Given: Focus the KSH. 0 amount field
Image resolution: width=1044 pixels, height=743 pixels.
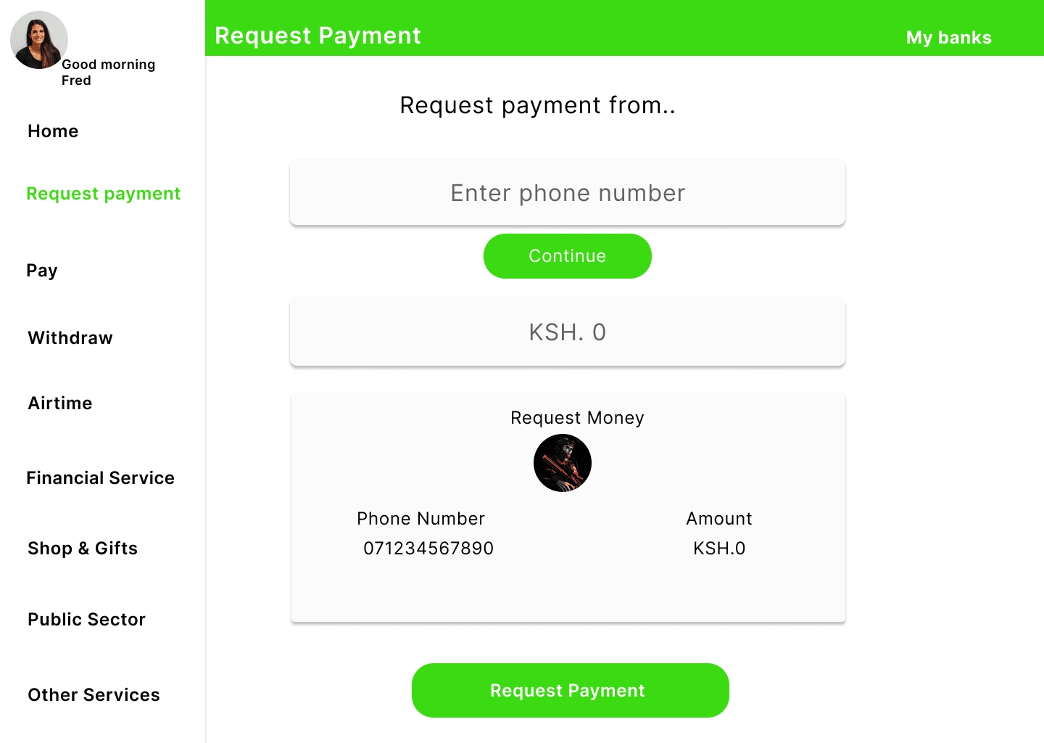Looking at the screenshot, I should 568,332.
